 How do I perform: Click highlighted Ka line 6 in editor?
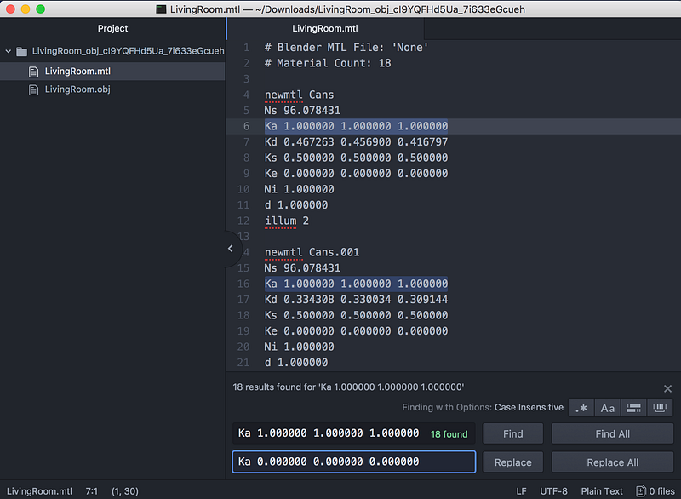coord(356,126)
